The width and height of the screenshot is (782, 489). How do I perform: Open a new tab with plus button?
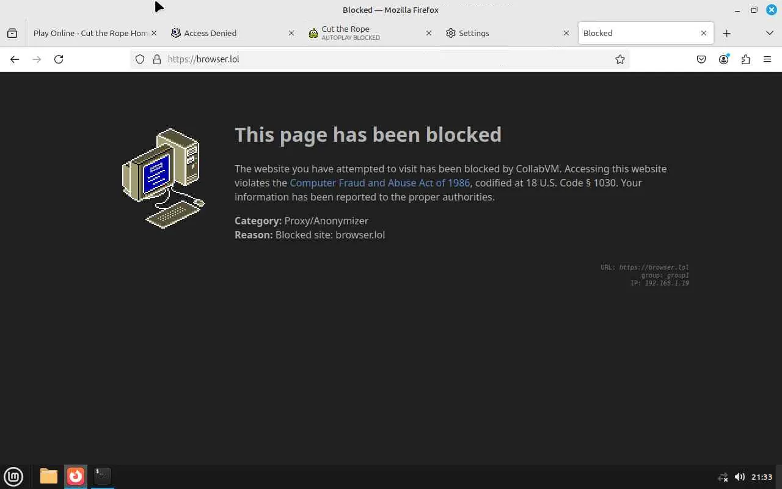726,33
